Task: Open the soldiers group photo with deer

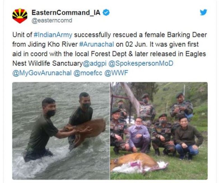Action: pyautogui.click(x=159, y=131)
